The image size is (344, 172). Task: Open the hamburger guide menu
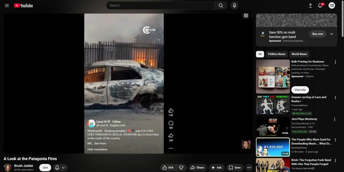[7, 5]
